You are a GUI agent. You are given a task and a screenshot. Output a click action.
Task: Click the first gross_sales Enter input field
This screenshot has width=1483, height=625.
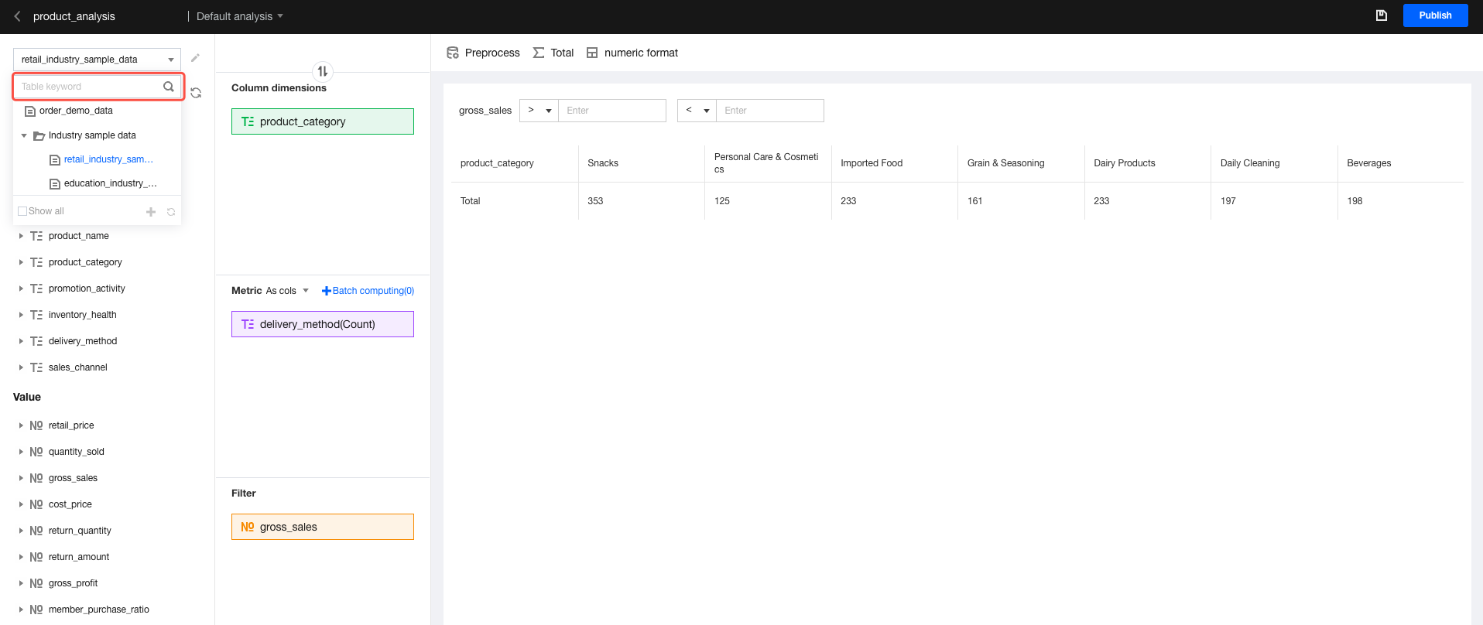point(611,111)
